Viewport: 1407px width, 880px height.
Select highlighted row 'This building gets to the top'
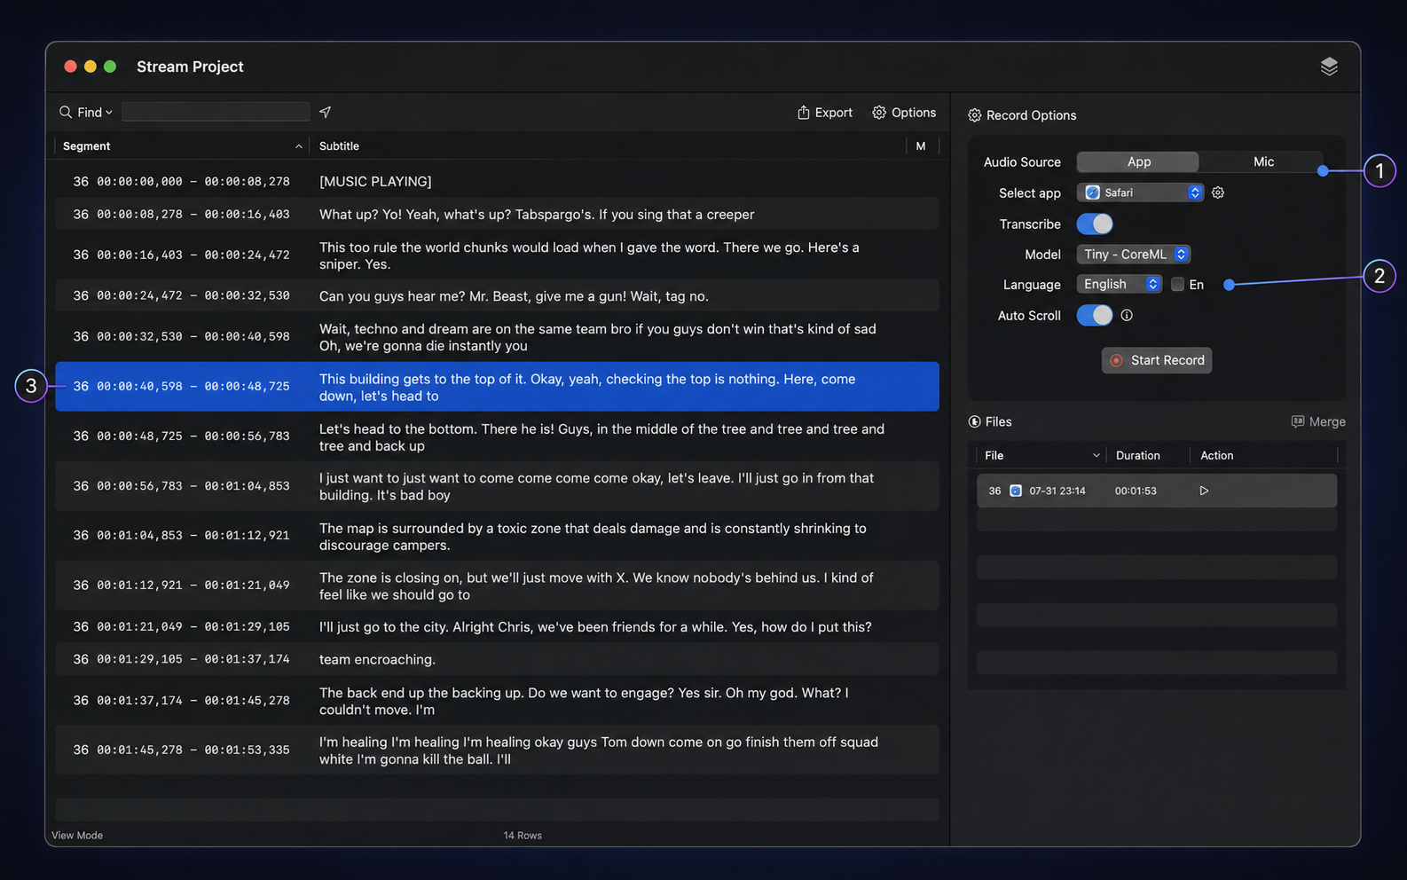pyautogui.click(x=497, y=387)
